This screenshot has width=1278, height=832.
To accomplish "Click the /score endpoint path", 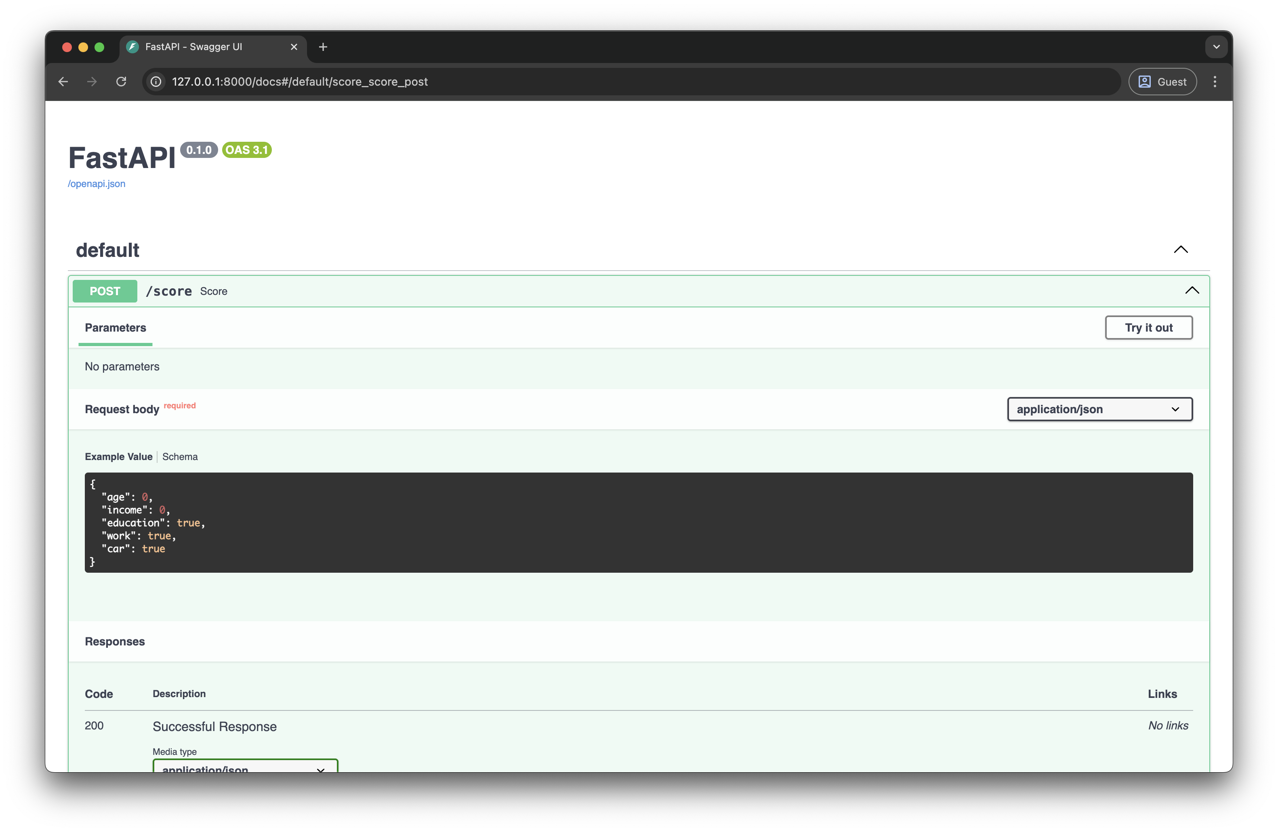I will click(169, 291).
